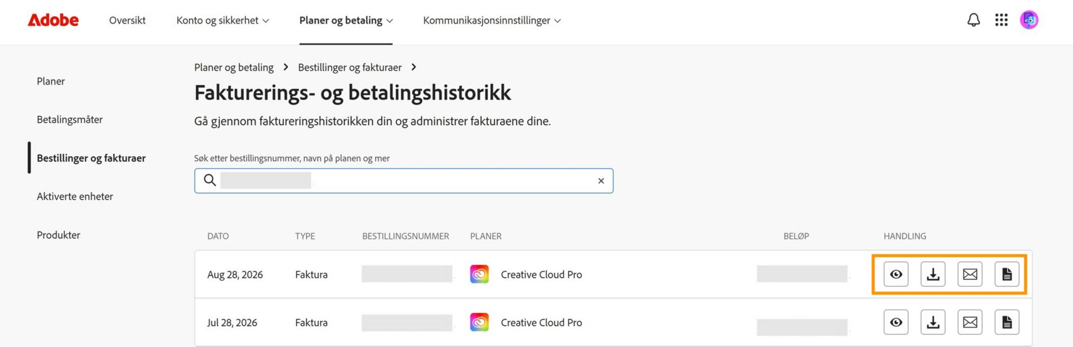Click the Adobe logo
The image size is (1073, 347).
pyautogui.click(x=53, y=20)
